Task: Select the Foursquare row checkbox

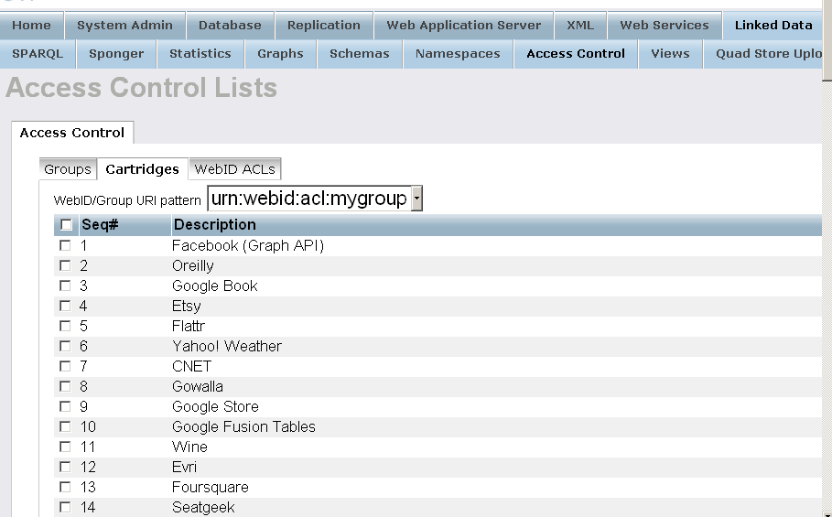Action: (x=65, y=488)
